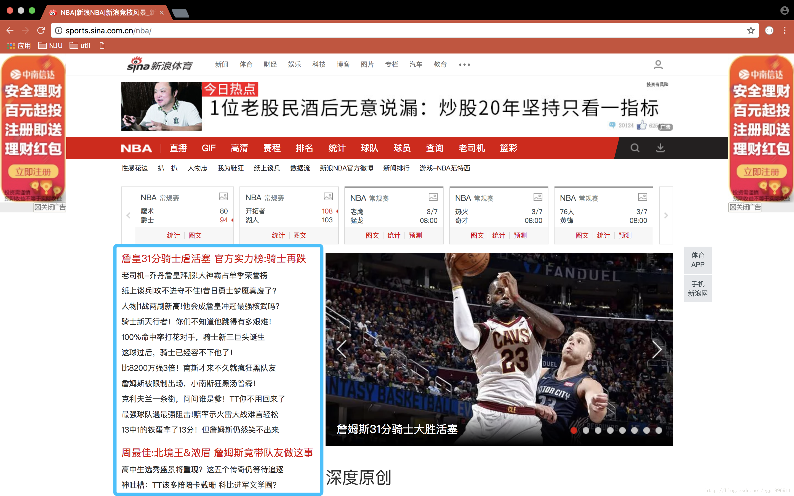Click the thumbs-up icon on banner ad

pyautogui.click(x=641, y=125)
